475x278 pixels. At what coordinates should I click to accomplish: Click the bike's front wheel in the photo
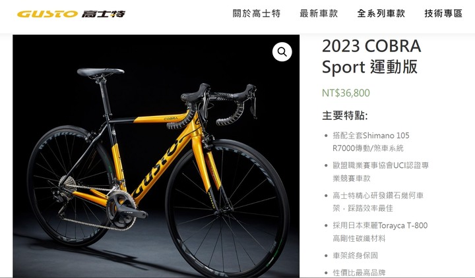[227, 208]
